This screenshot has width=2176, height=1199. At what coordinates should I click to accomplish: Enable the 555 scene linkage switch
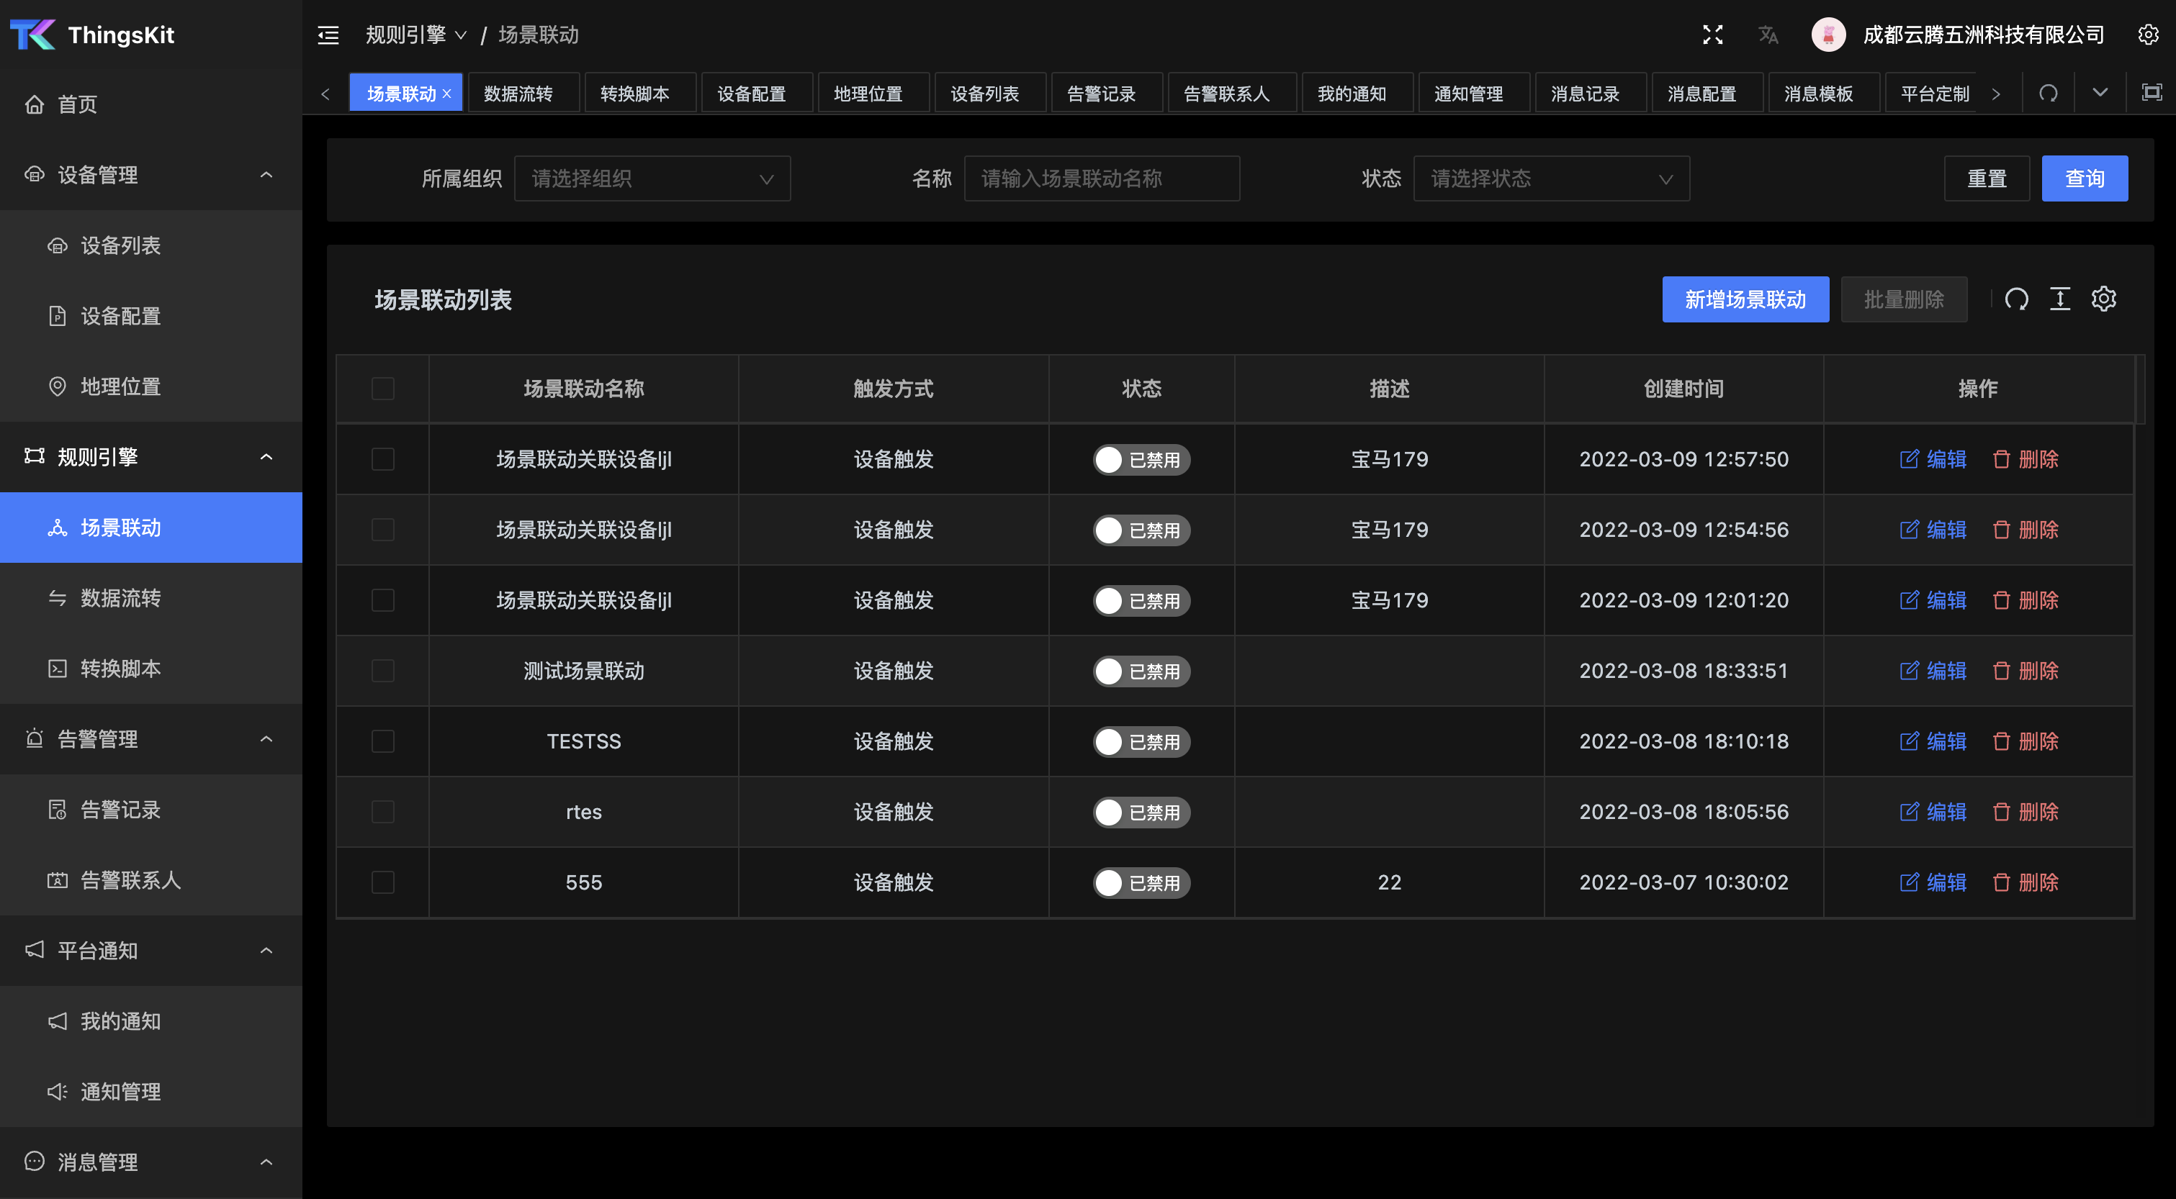pyautogui.click(x=1141, y=882)
